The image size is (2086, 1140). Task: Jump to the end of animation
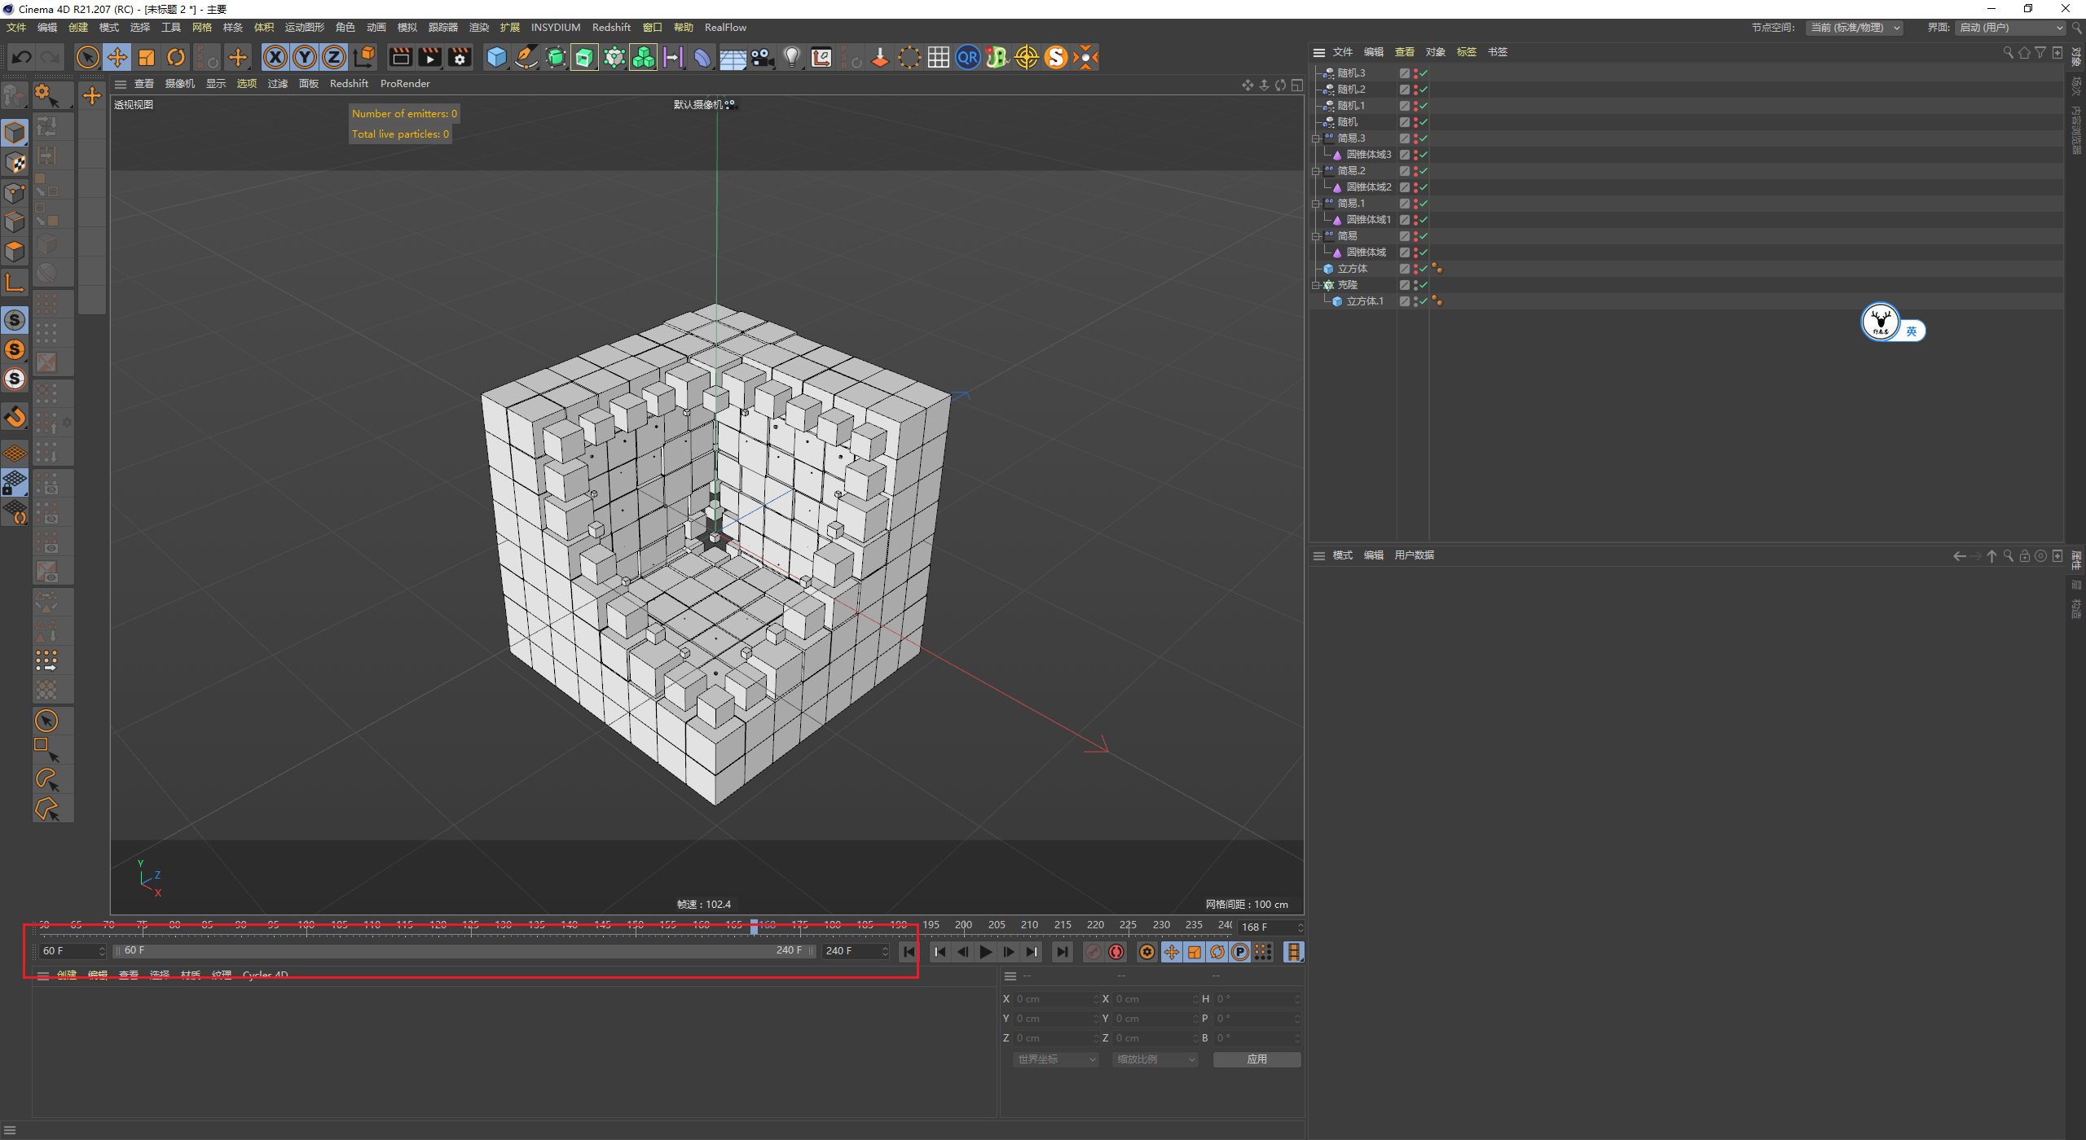point(1062,952)
